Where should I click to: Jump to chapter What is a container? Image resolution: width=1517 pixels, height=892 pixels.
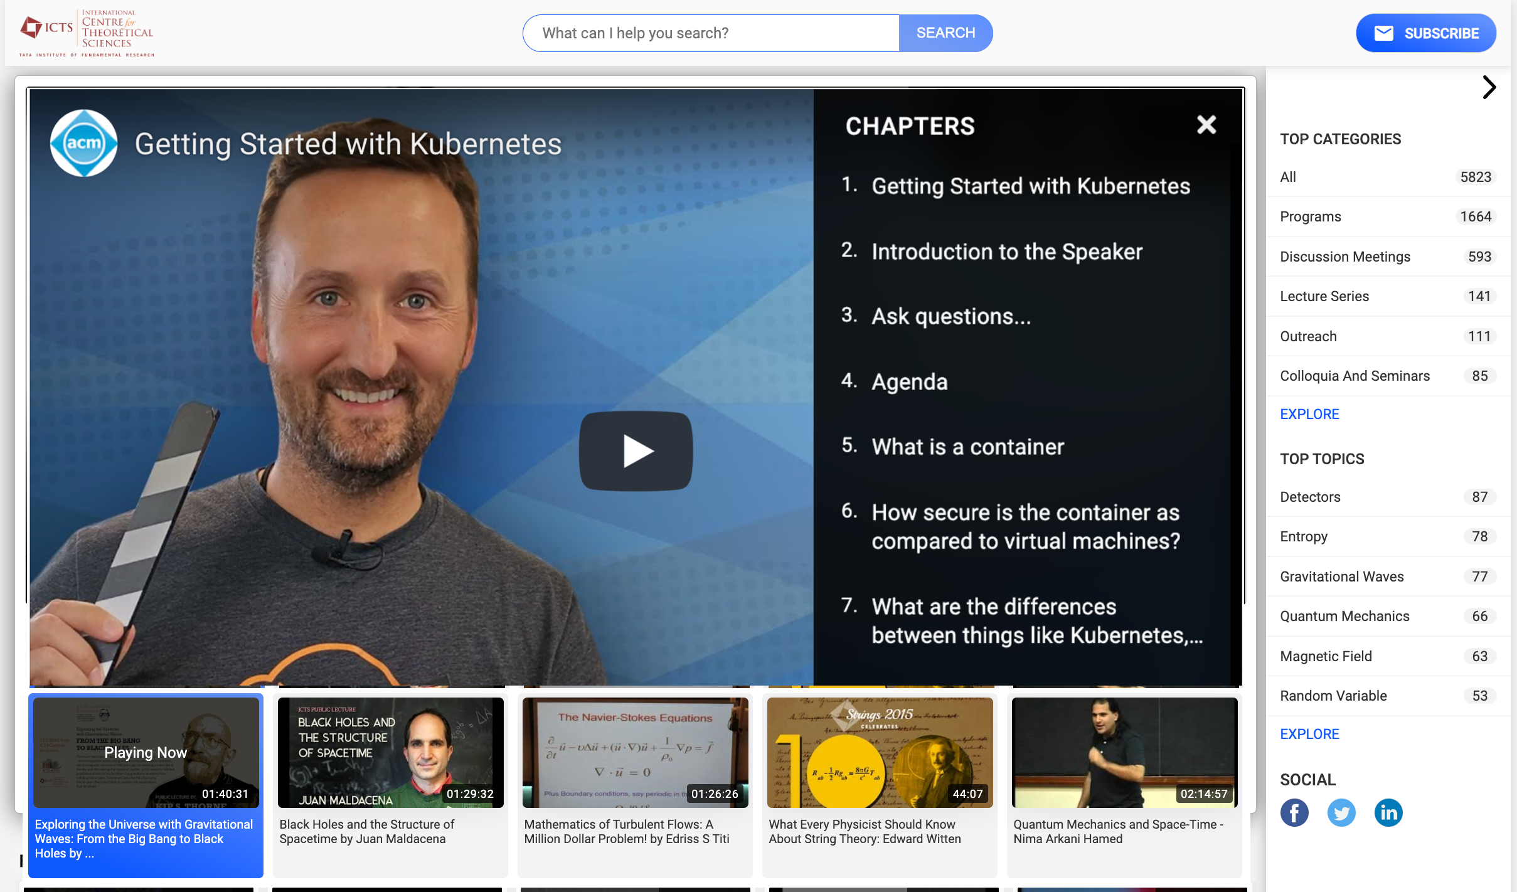point(967,447)
